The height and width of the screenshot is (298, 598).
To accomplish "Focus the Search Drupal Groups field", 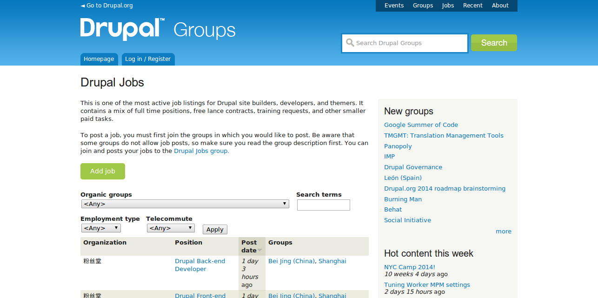I will point(405,43).
